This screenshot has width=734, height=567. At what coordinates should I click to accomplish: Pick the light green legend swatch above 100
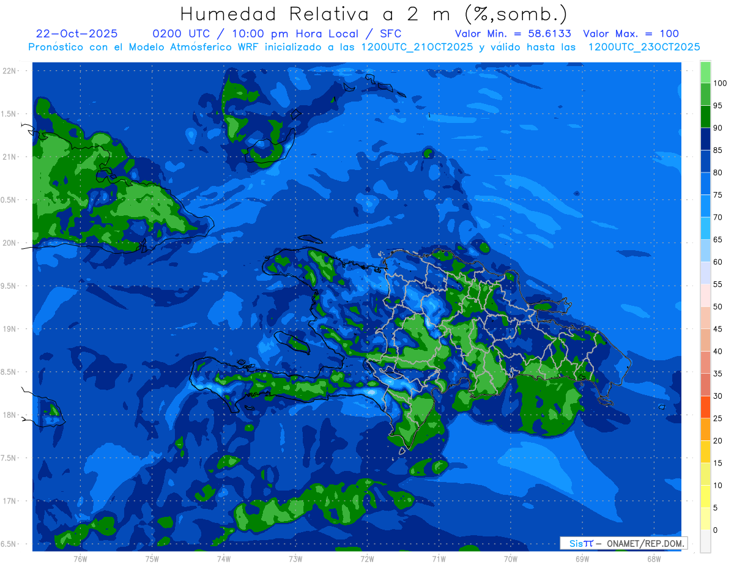click(705, 72)
